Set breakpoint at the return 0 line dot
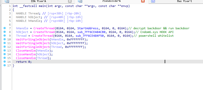The height and width of the screenshot is (90, 203). point(5,61)
